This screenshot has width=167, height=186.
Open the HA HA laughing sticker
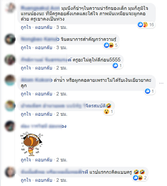click(31, 144)
